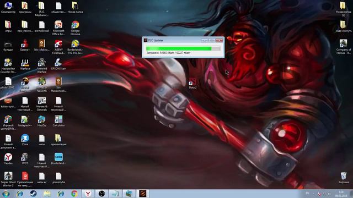Open Steam from the taskbar
Viewport: 353px width, 198px height.
33,194
